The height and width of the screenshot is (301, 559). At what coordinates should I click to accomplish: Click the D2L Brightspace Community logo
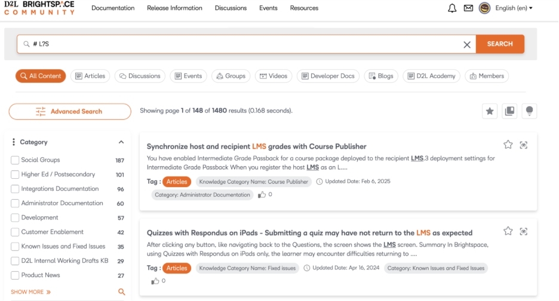[x=39, y=8]
